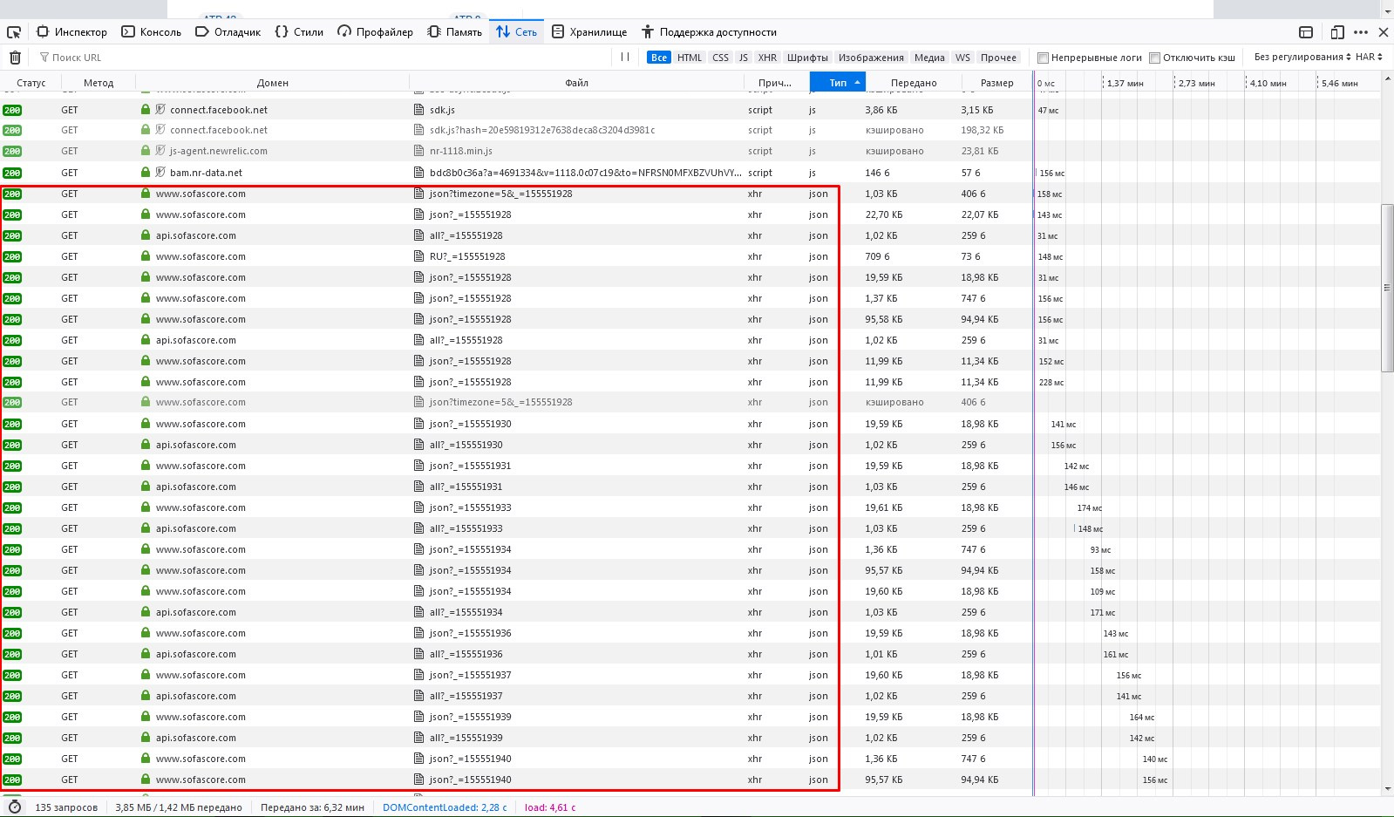
Task: Open the Accessibility tab
Action: point(709,32)
